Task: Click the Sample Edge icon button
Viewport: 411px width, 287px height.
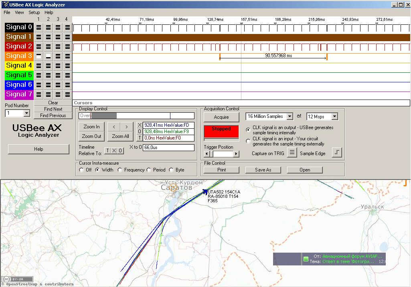Action: [x=337, y=152]
